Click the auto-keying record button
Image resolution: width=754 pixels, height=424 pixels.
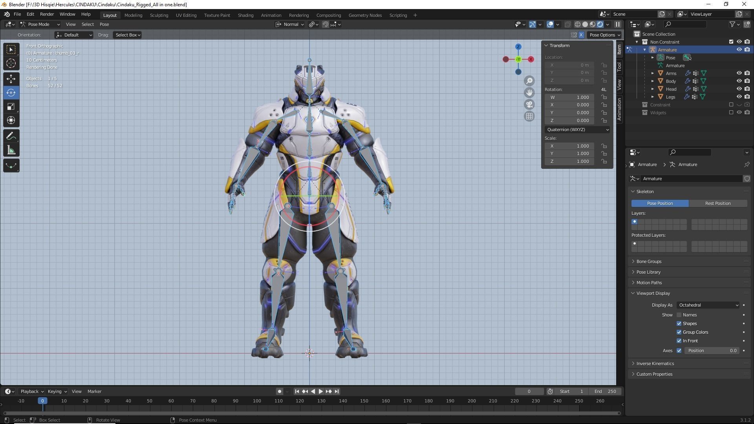[x=280, y=391]
